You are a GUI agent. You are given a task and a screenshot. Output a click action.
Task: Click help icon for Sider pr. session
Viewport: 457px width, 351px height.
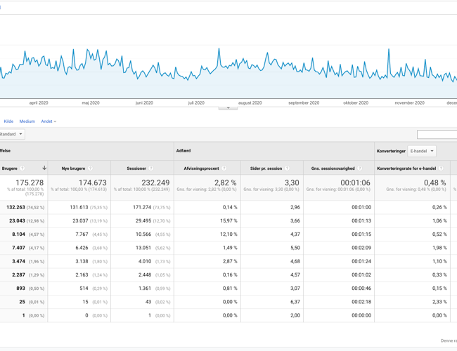point(287,168)
